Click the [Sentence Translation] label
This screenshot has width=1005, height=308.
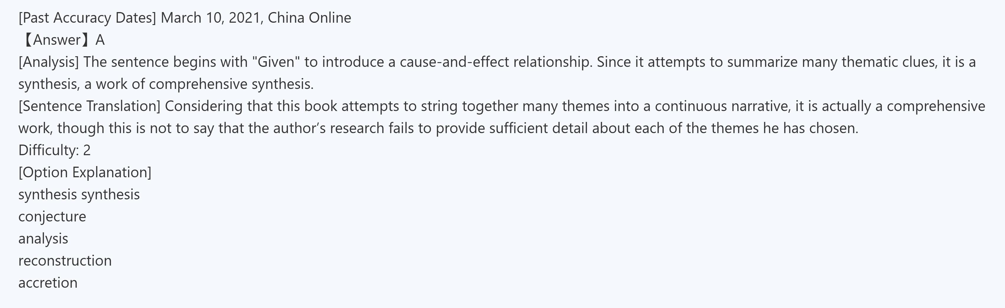click(x=89, y=106)
